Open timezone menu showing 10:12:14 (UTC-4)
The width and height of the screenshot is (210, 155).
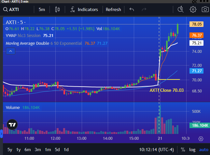[x=156, y=150]
